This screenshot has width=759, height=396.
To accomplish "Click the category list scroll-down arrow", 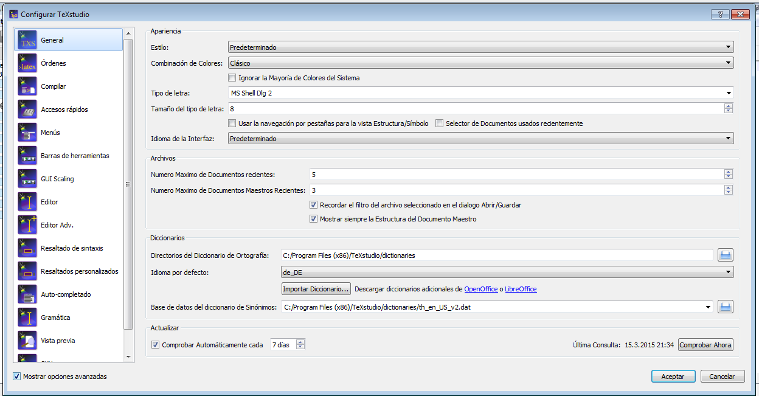I will (x=128, y=356).
